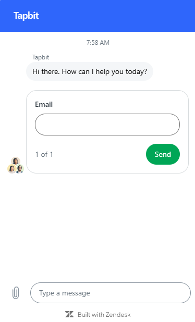Click the greeting message bubble
The width and height of the screenshot is (195, 322).
[90, 71]
